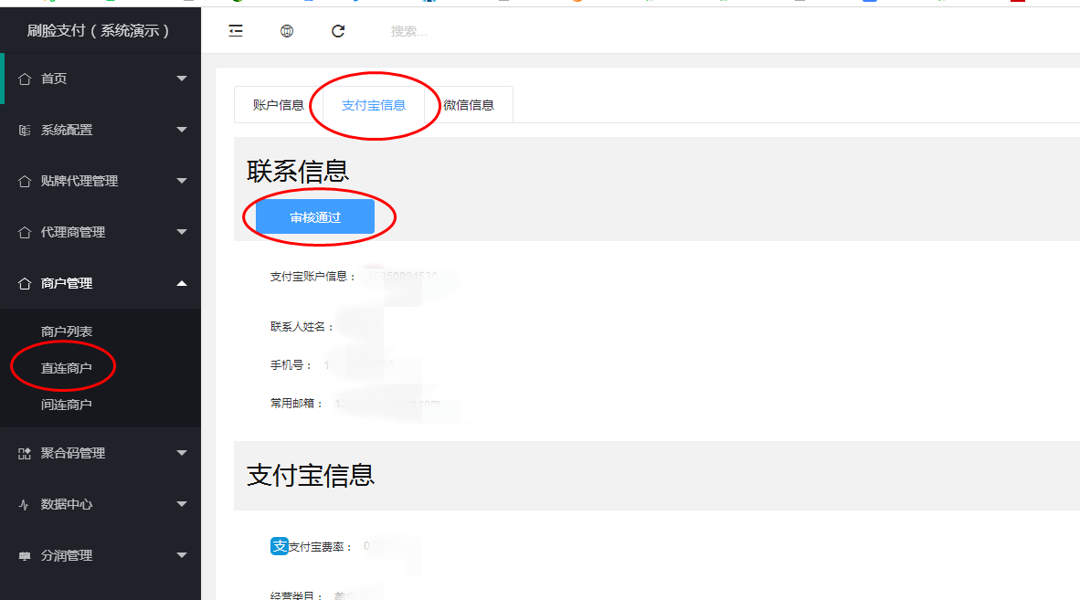Viewport: 1080px width, 600px height.
Task: Switch to the 支付宝信息 tab
Action: tap(374, 105)
